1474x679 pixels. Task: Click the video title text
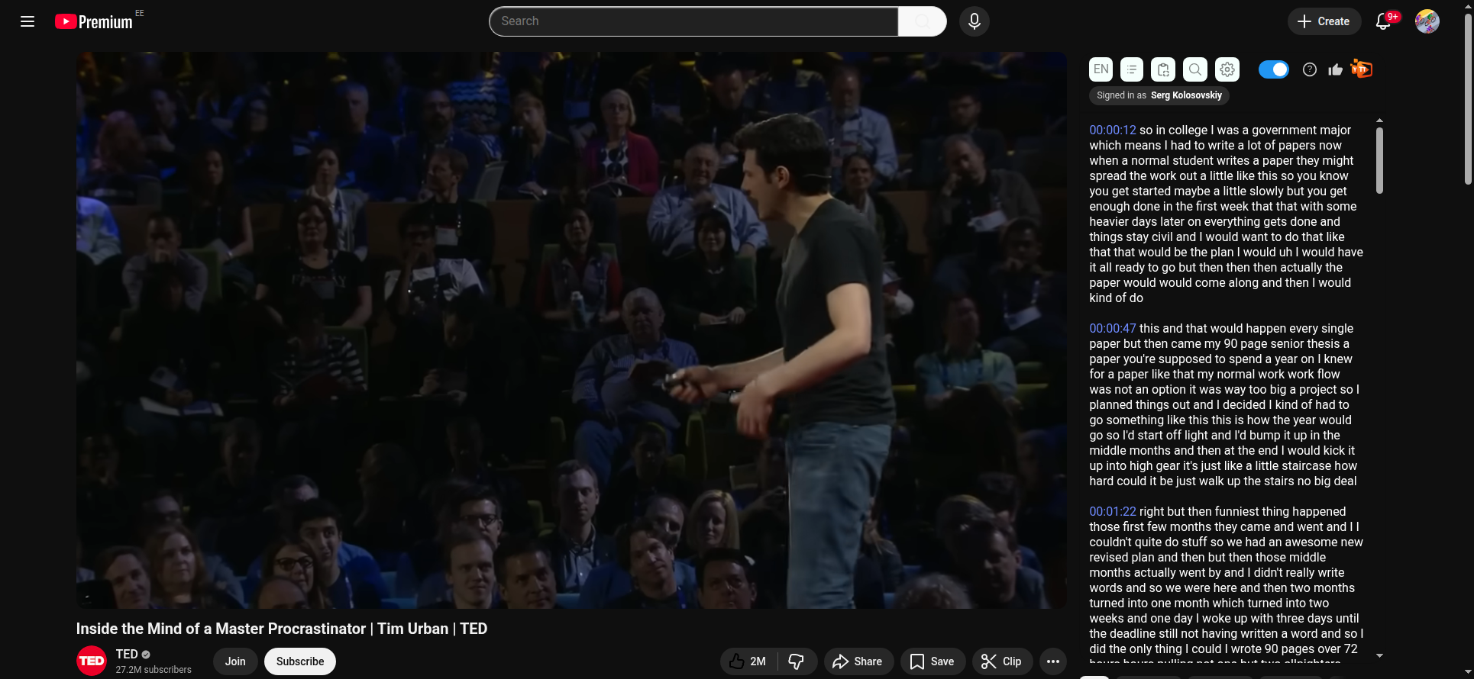(x=282, y=629)
